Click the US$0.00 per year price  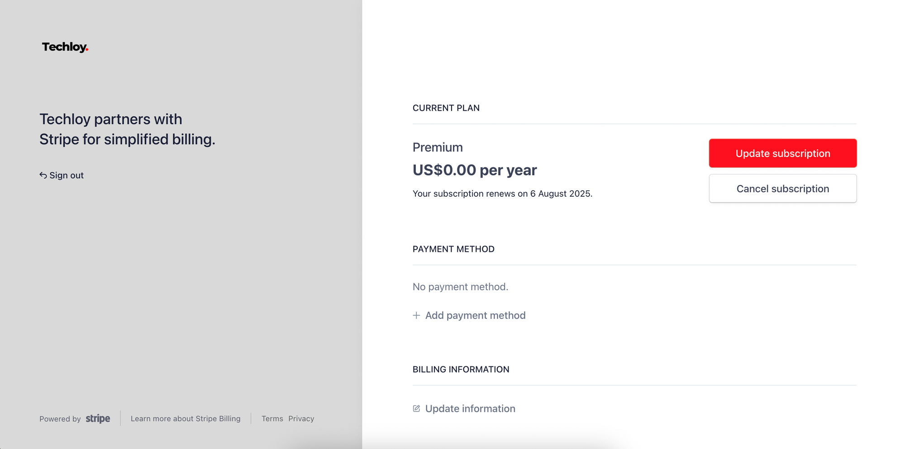tap(474, 170)
